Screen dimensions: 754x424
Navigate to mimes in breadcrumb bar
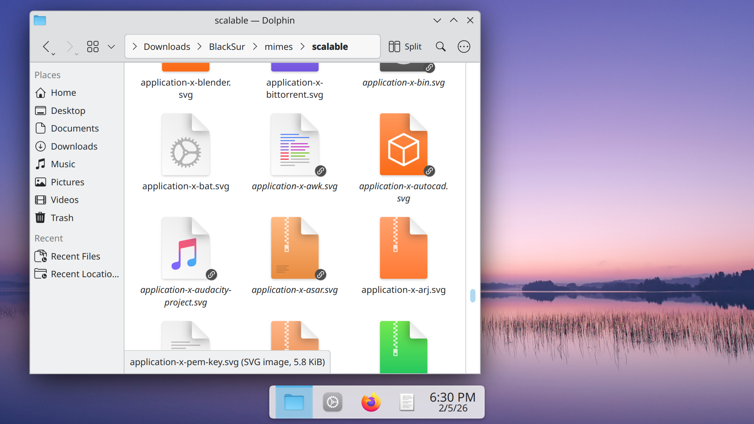point(278,47)
